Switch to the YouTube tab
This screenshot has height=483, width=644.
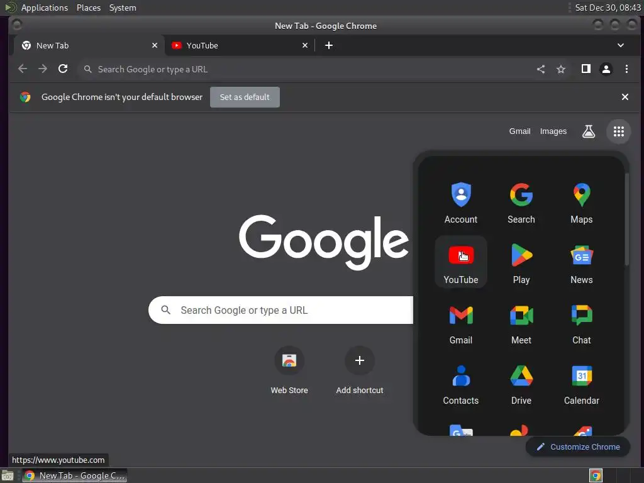click(x=240, y=45)
